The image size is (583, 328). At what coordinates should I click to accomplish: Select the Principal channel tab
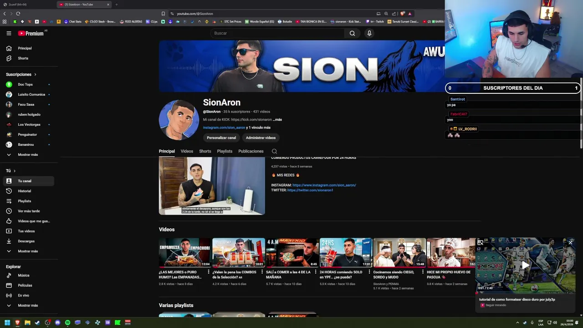point(167,151)
